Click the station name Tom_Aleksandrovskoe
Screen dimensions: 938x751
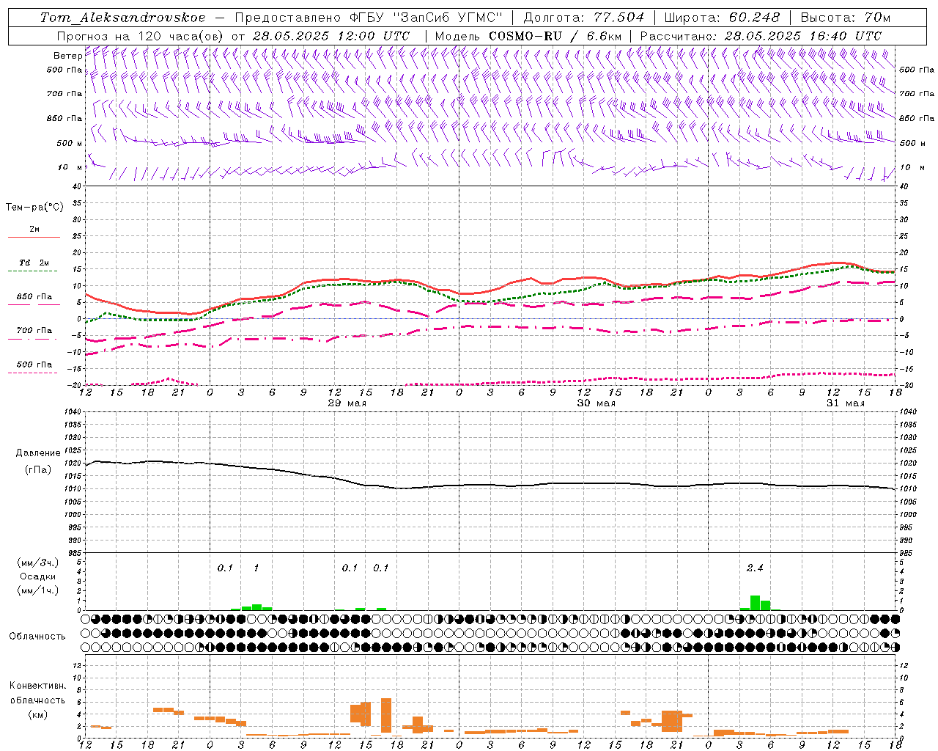click(123, 18)
